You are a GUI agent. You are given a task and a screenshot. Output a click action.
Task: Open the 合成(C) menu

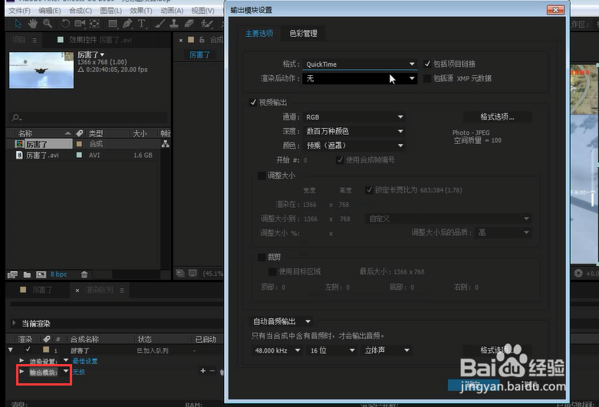click(x=81, y=11)
